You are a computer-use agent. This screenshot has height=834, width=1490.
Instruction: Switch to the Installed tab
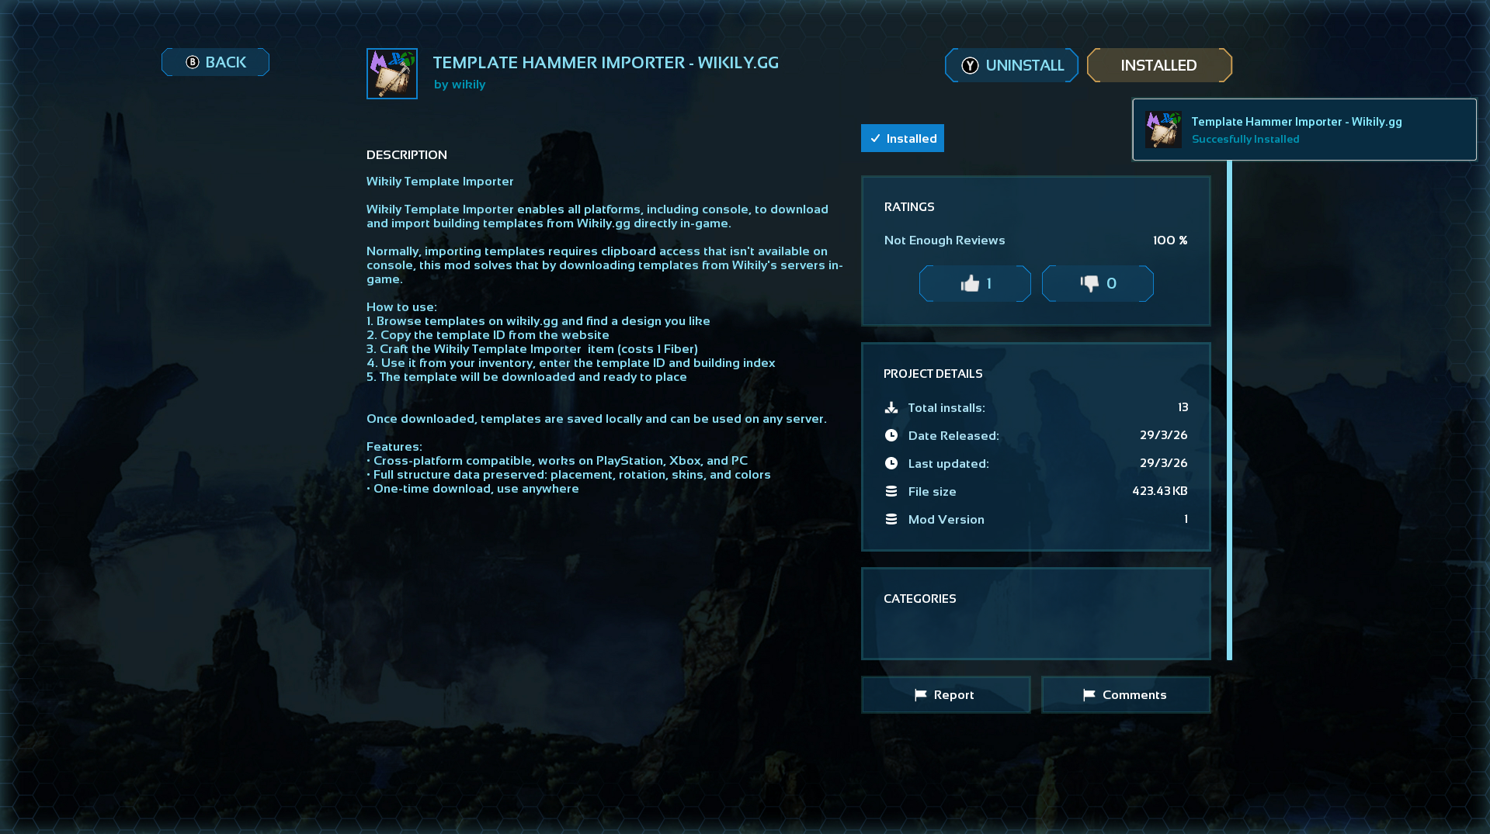click(x=1158, y=65)
